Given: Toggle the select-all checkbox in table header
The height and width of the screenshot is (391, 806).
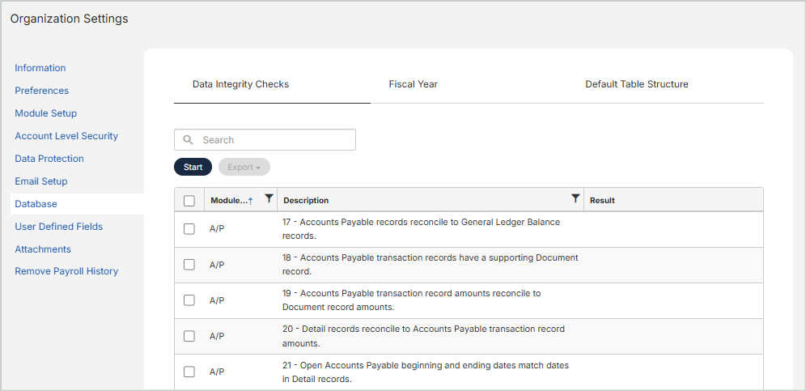Looking at the screenshot, I should (189, 201).
